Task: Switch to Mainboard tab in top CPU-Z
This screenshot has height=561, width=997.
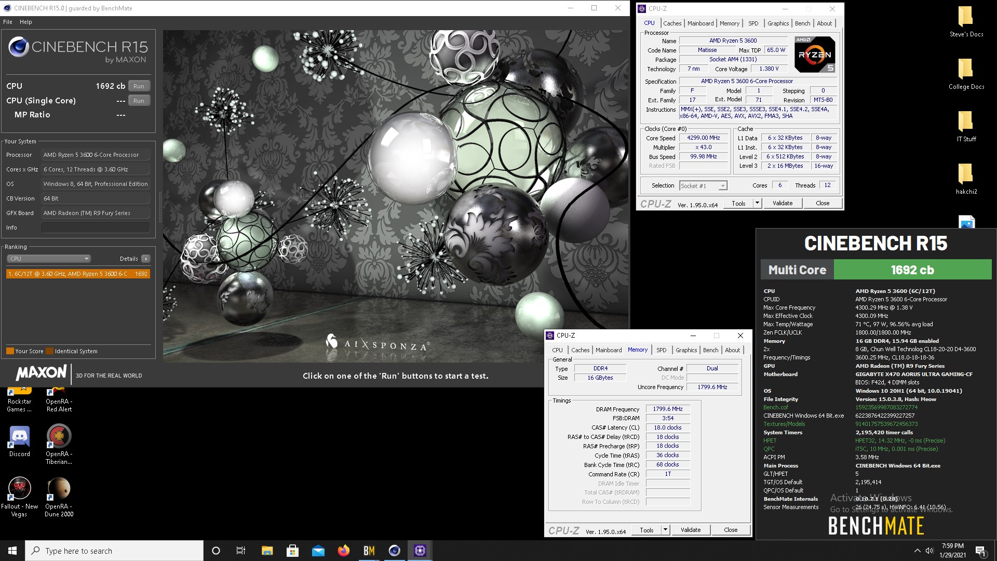Action: (x=700, y=23)
